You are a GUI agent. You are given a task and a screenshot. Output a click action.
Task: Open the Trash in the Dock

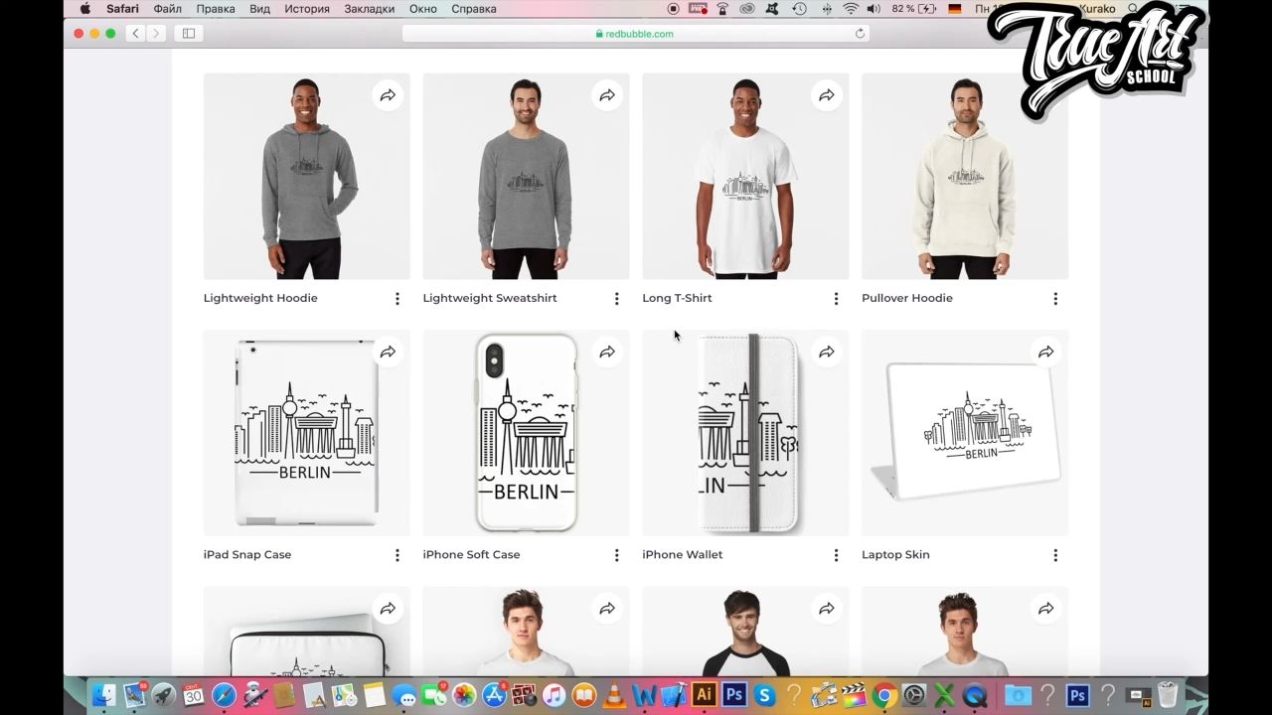pos(1168,695)
